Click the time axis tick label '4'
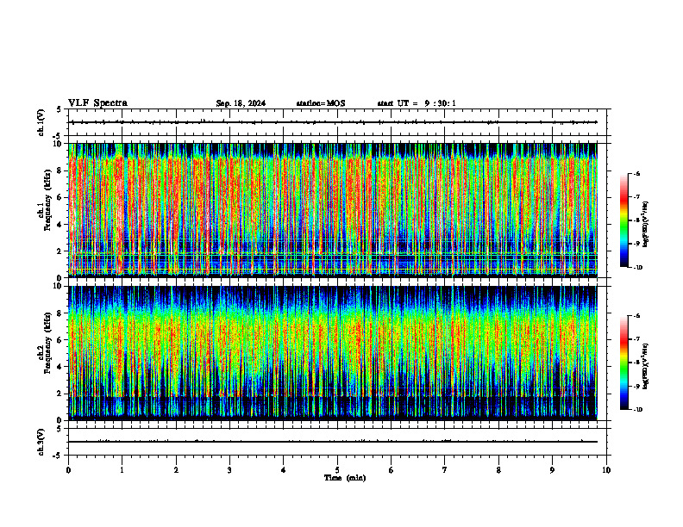The image size is (683, 527). tap(284, 470)
